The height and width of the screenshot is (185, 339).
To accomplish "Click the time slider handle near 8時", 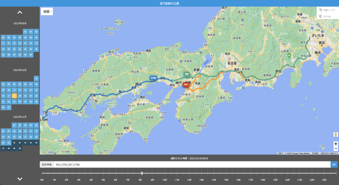I will [x=142, y=173].
